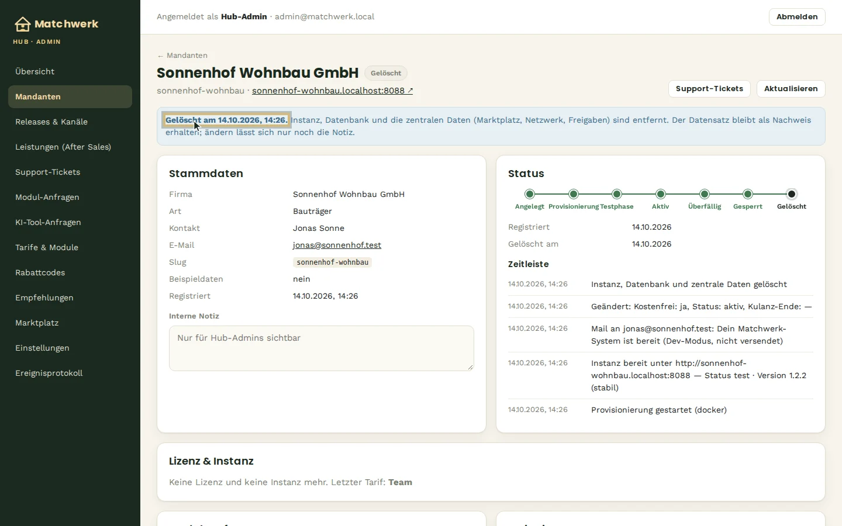
Task: Click the Testphase status step dot
Action: pyautogui.click(x=617, y=194)
